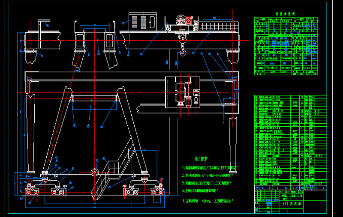Select the trolley box in the plan view
Screen dimensions: 343x217
click(x=183, y=92)
